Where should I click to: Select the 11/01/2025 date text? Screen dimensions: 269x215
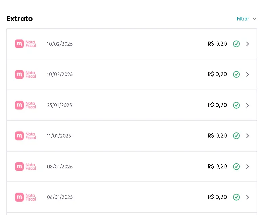click(x=59, y=136)
